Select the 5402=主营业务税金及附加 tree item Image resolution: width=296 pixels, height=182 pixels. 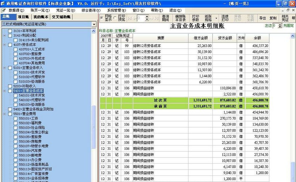point(33,109)
